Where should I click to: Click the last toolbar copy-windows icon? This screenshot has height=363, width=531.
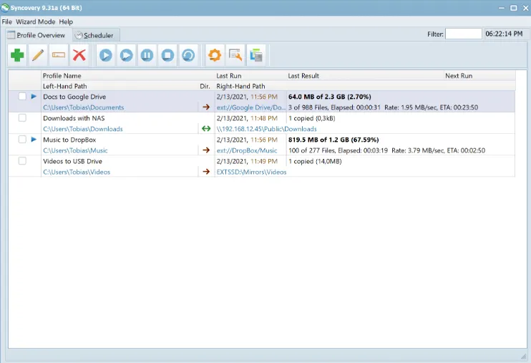click(256, 55)
